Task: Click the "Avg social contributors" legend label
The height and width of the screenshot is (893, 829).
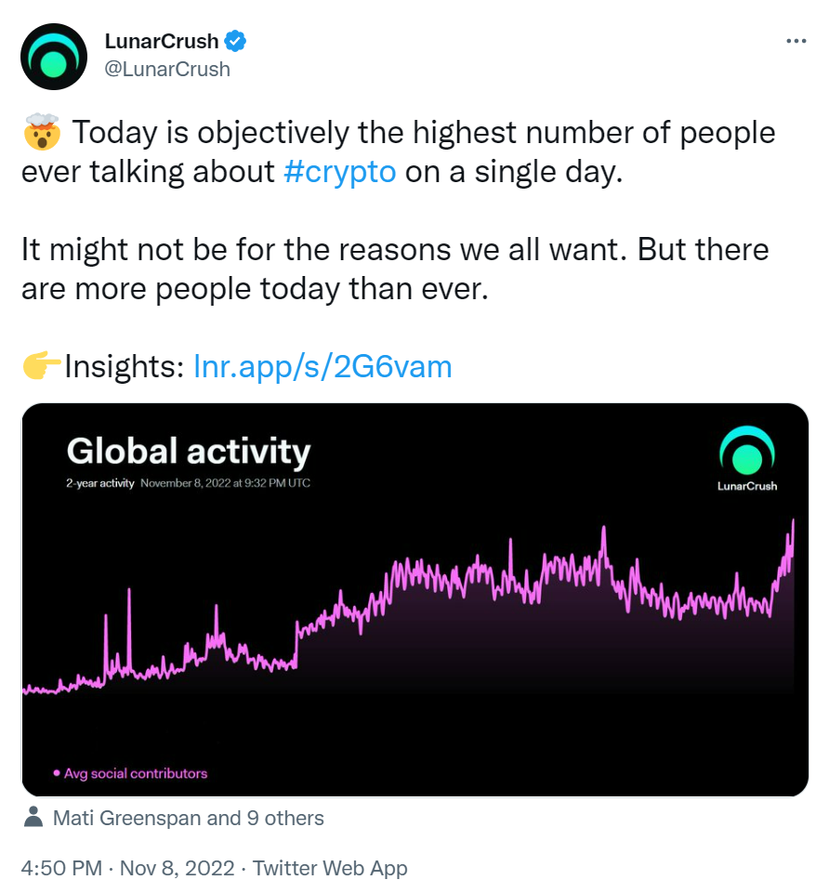Action: point(136,773)
